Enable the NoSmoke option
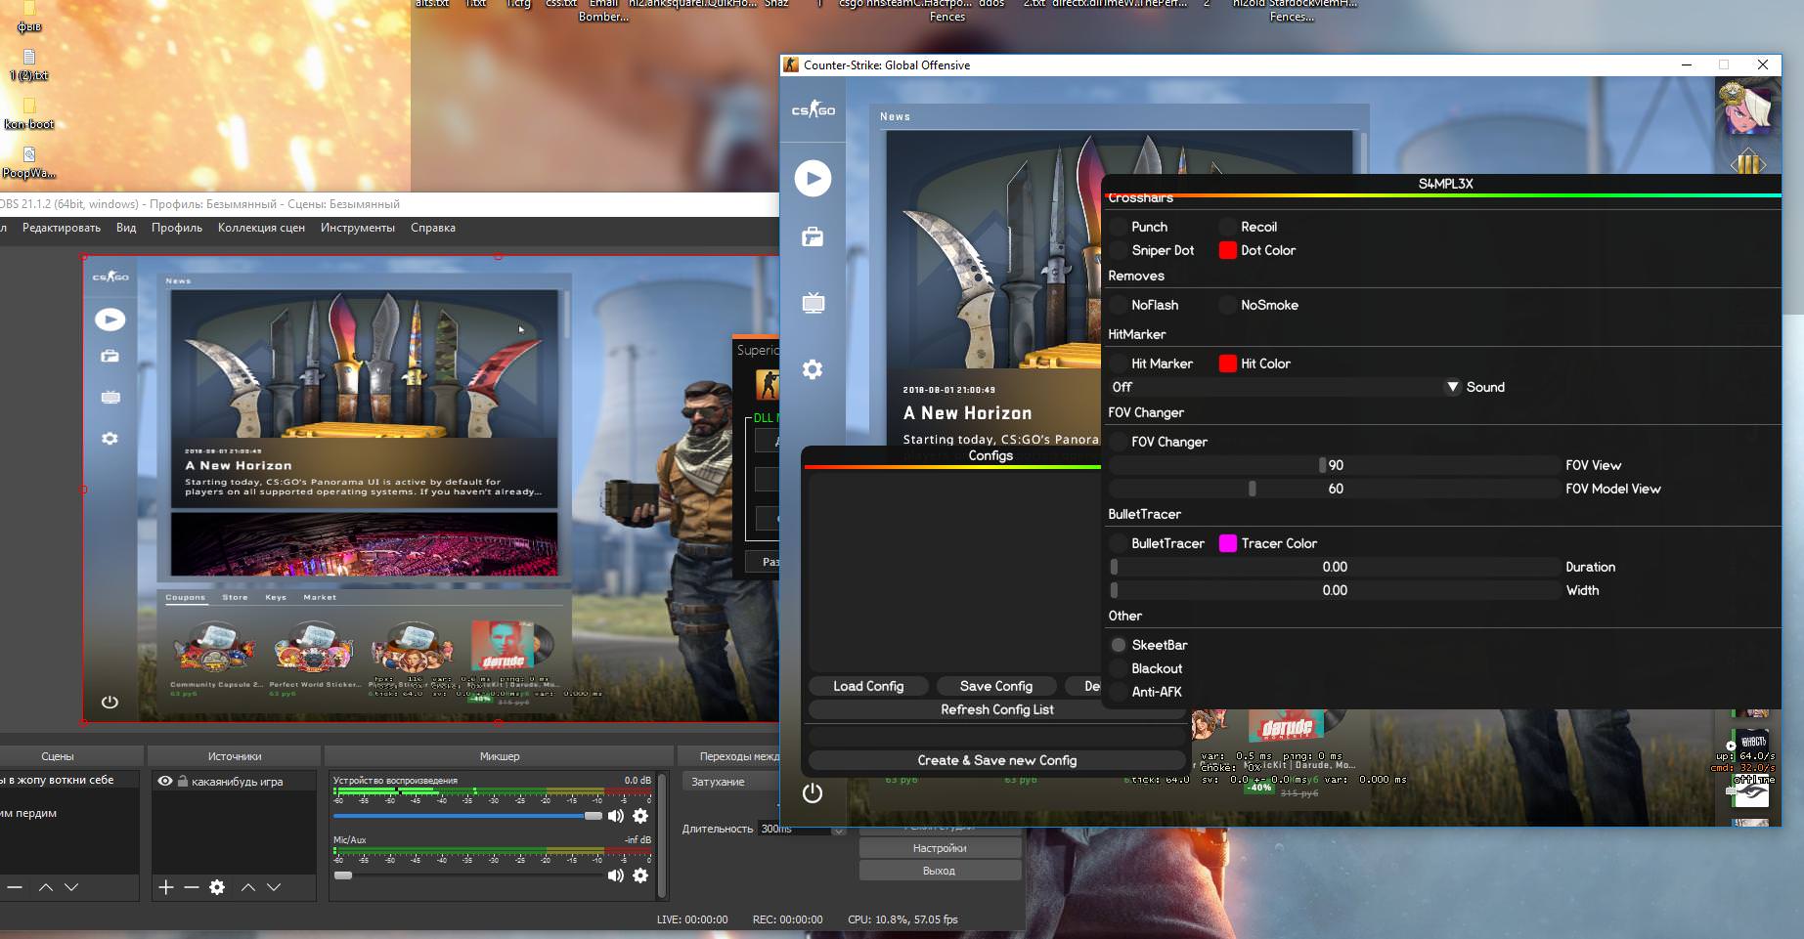The height and width of the screenshot is (939, 1804). point(1228,305)
